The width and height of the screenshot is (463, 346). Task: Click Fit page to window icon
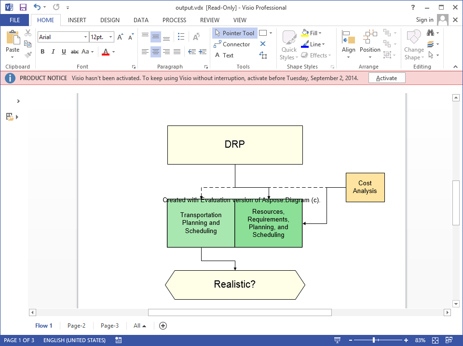click(435, 340)
